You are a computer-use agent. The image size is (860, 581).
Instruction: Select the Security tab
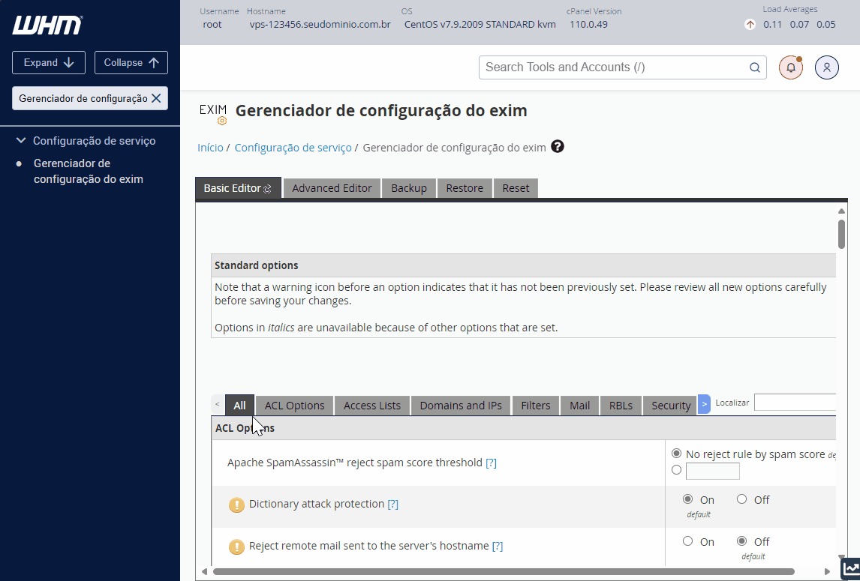[671, 406]
